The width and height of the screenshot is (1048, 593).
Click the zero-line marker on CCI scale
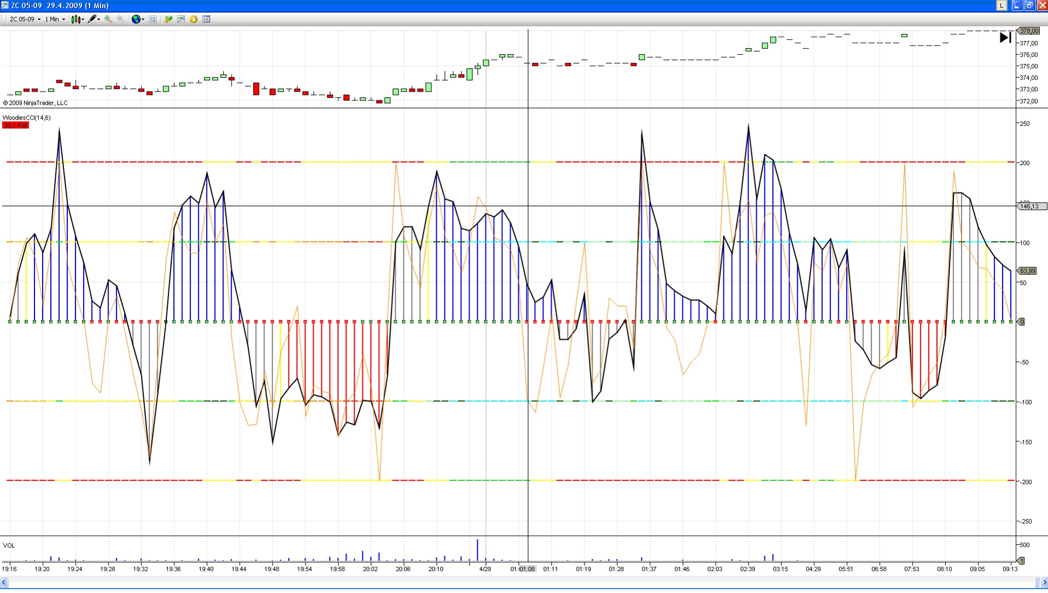1021,322
